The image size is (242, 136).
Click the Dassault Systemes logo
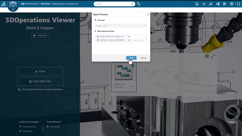click(3, 4)
